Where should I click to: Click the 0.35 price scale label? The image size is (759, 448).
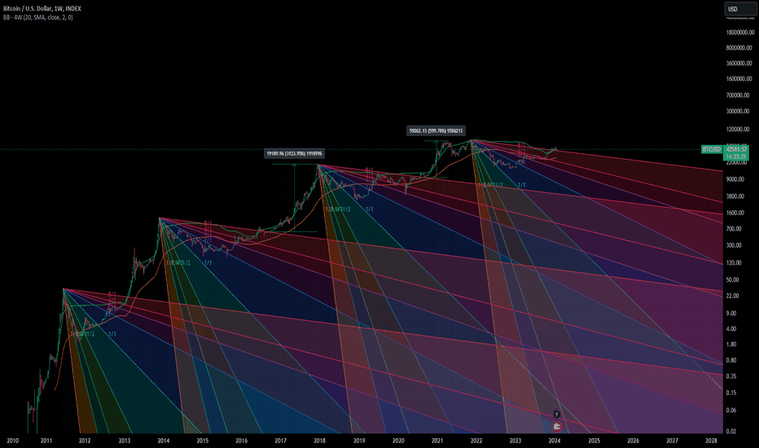(731, 376)
